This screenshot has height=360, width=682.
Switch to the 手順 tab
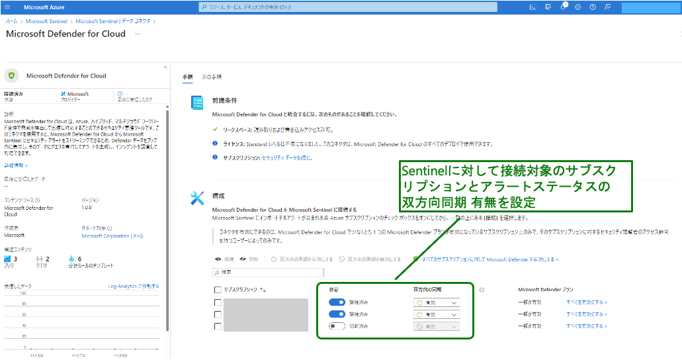(187, 77)
